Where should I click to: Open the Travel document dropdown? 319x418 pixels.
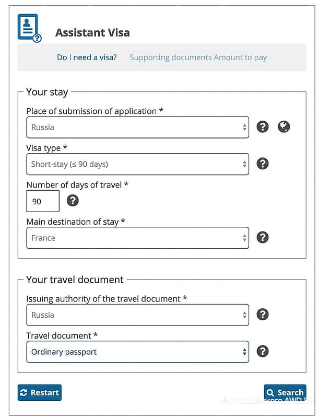point(137,352)
